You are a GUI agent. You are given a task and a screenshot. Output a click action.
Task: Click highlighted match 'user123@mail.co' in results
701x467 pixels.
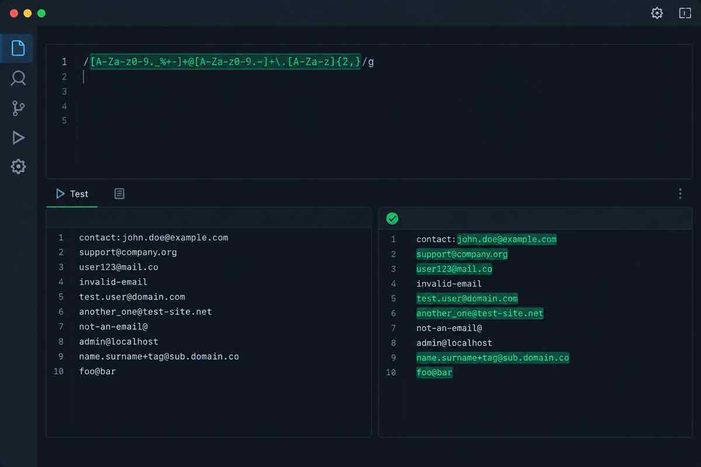point(454,269)
